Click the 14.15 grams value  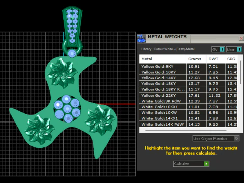pyautogui.click(x=194, y=124)
